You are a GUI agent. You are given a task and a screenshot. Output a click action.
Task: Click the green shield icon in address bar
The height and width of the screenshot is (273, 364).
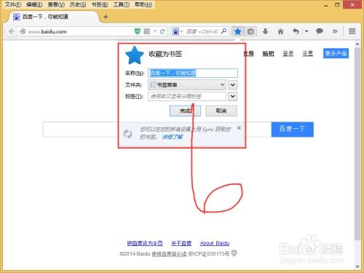coord(138,31)
